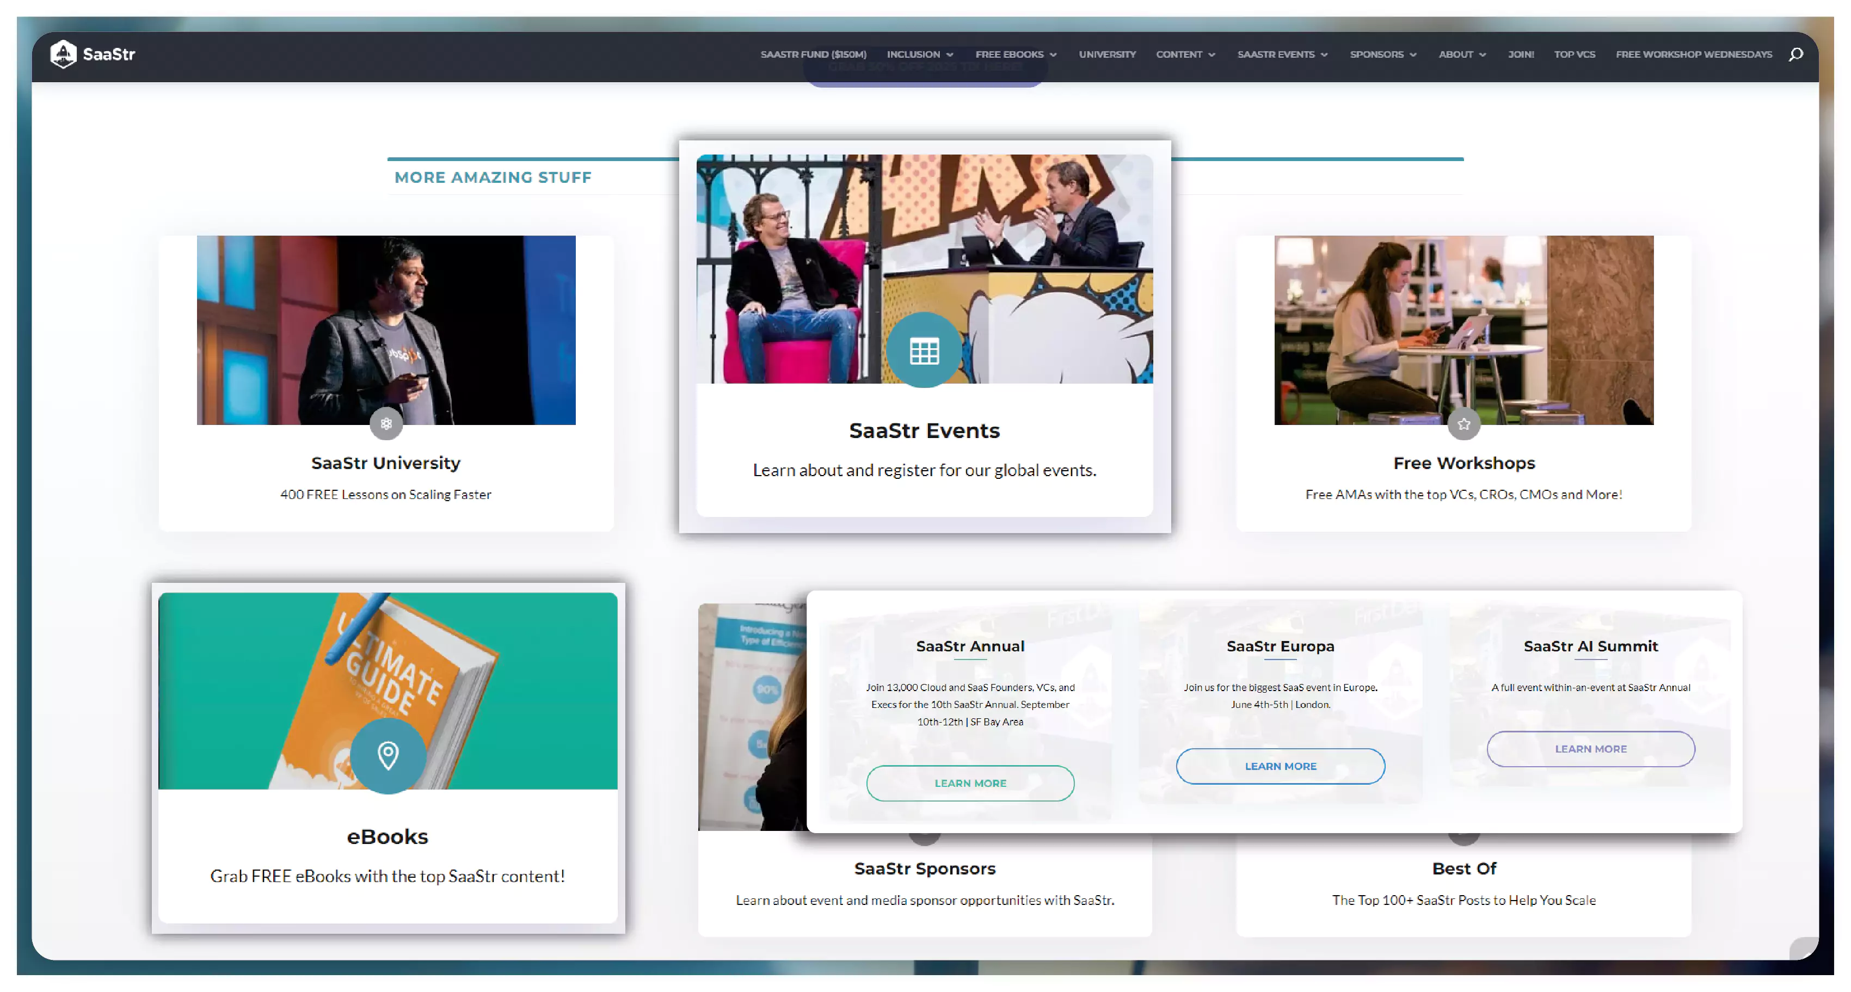Expand the About dropdown chevron
The height and width of the screenshot is (992, 1851).
[1483, 54]
